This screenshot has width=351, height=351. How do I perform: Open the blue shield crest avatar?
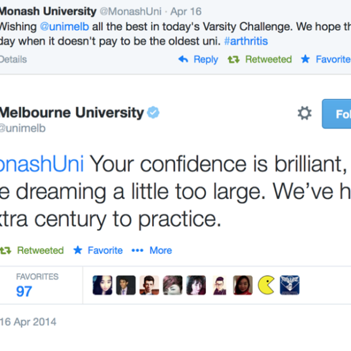click(x=290, y=285)
